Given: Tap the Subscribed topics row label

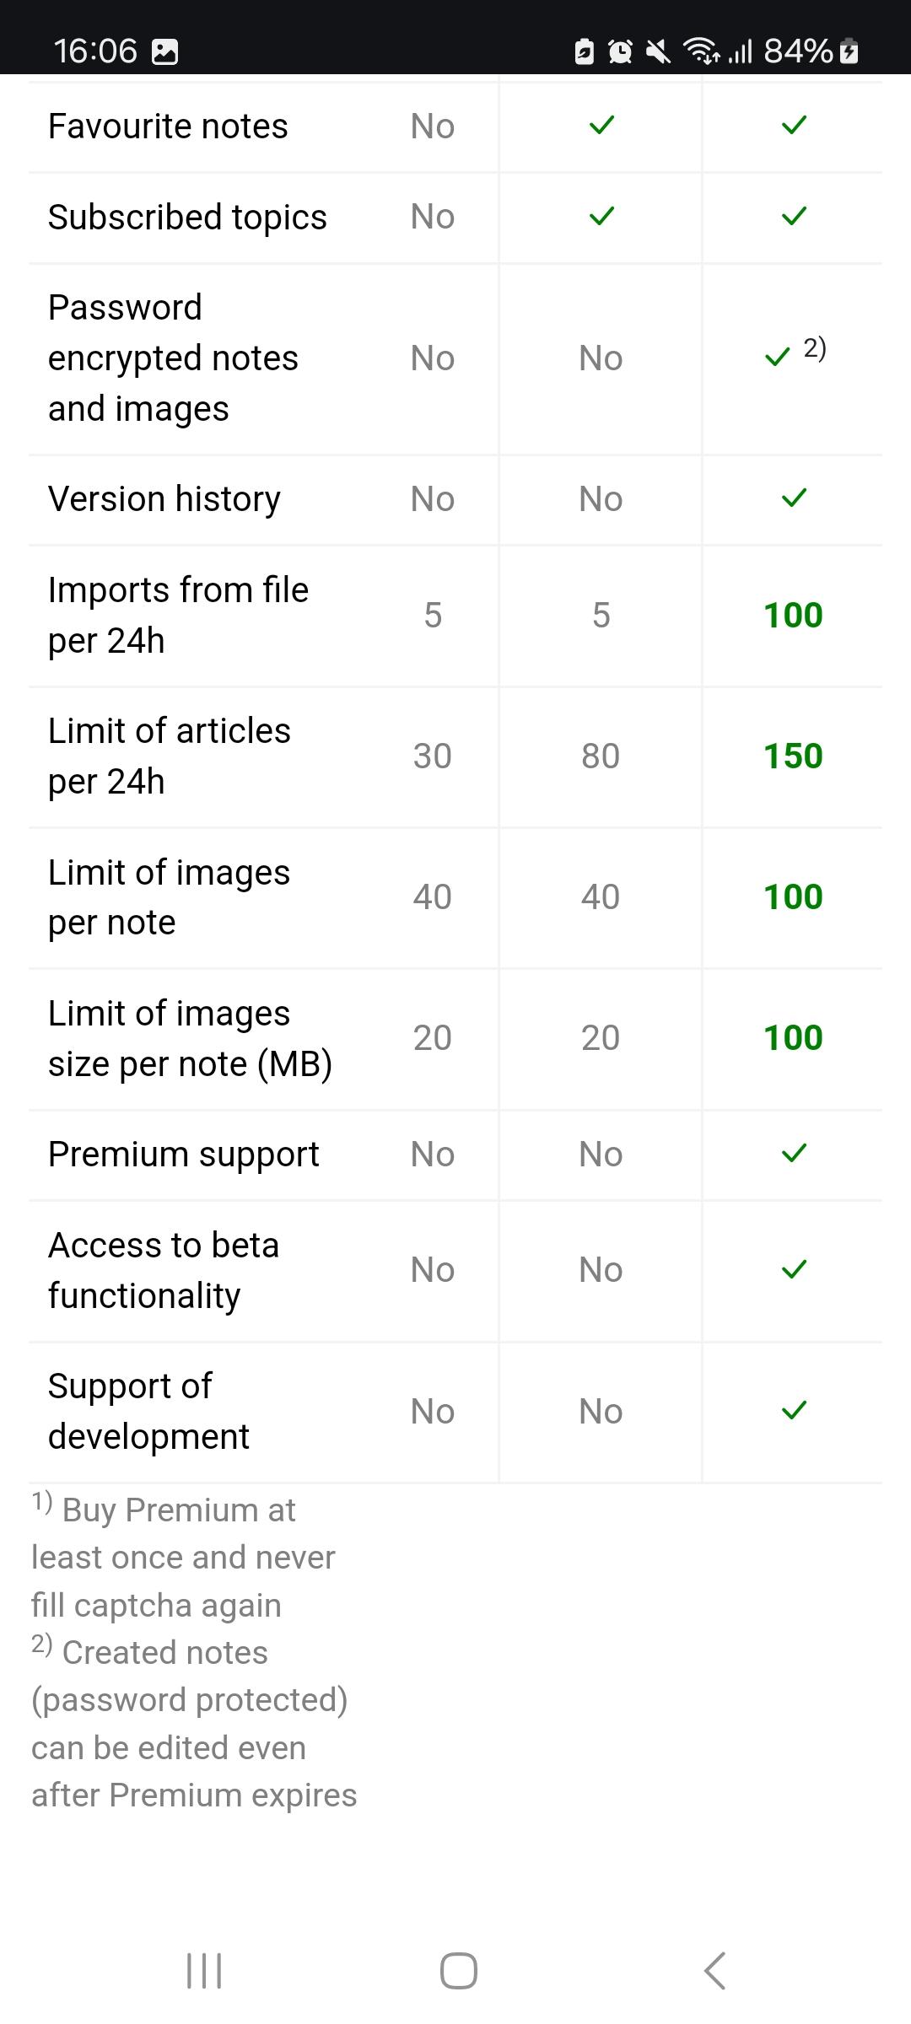Looking at the screenshot, I should [187, 218].
